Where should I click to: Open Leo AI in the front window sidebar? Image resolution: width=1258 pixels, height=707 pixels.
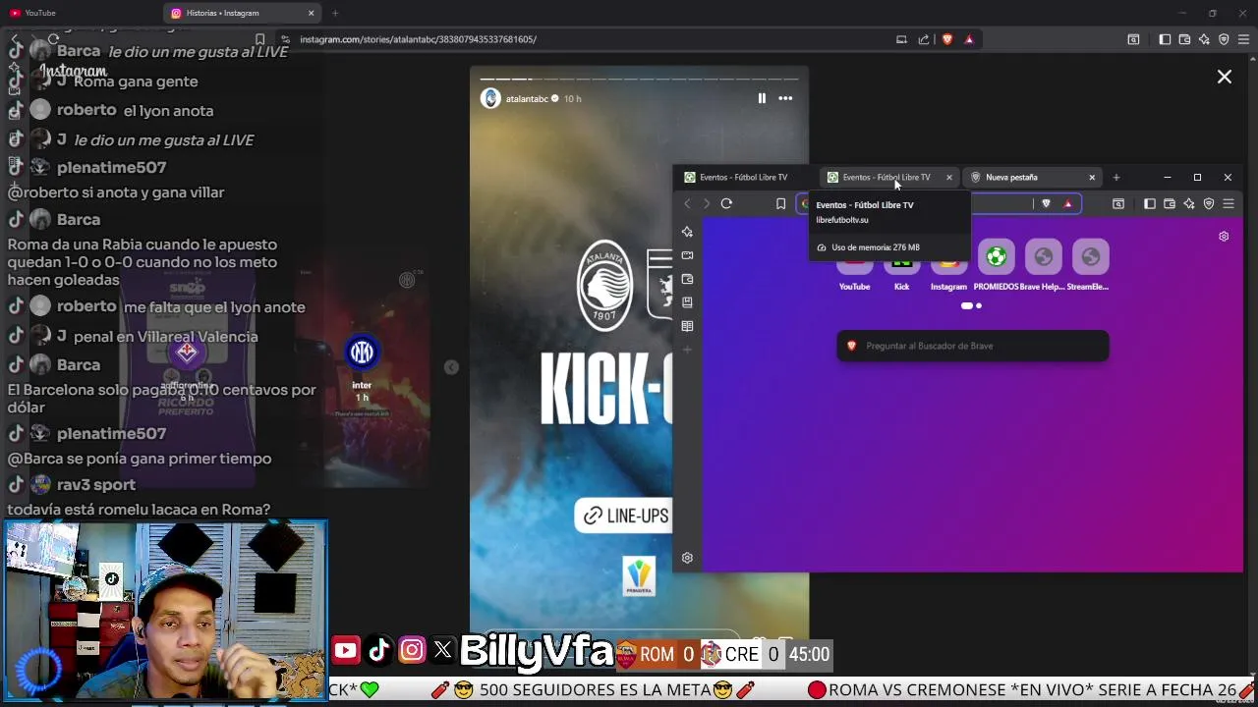pyautogui.click(x=687, y=232)
